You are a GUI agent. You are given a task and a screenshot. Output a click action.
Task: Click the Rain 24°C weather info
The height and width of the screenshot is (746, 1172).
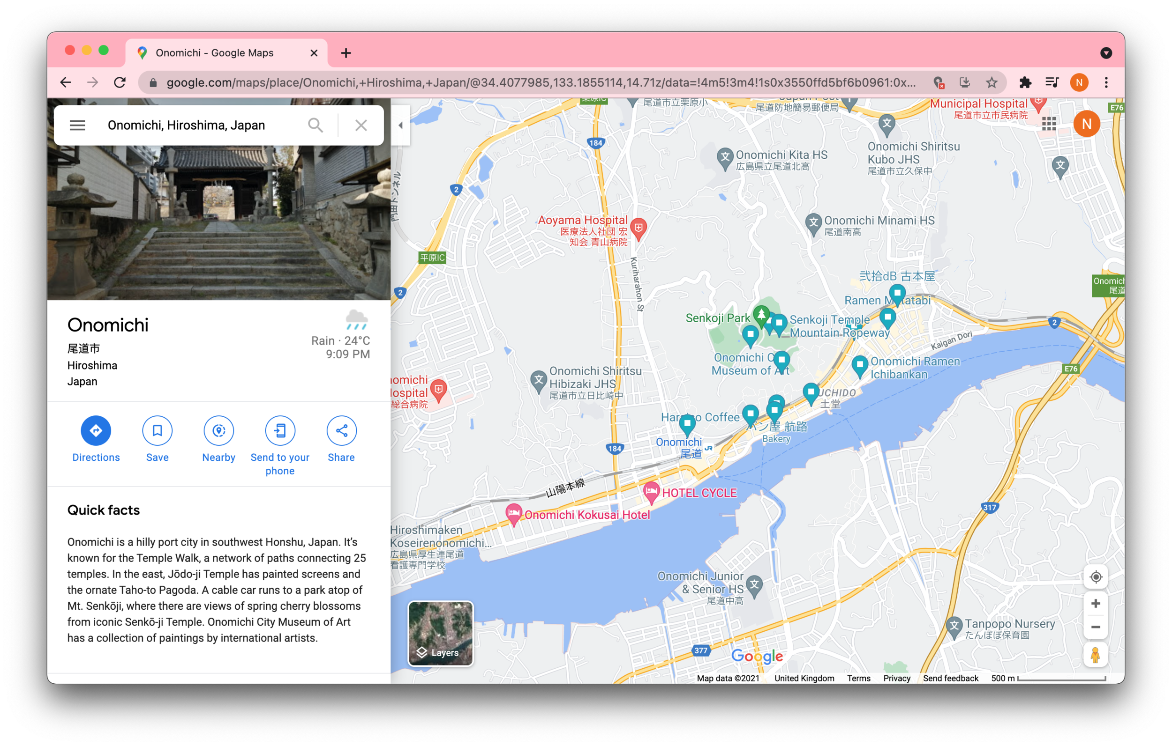tap(341, 340)
